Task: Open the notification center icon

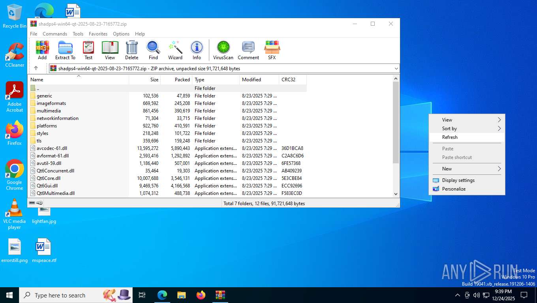Action: 524,295
